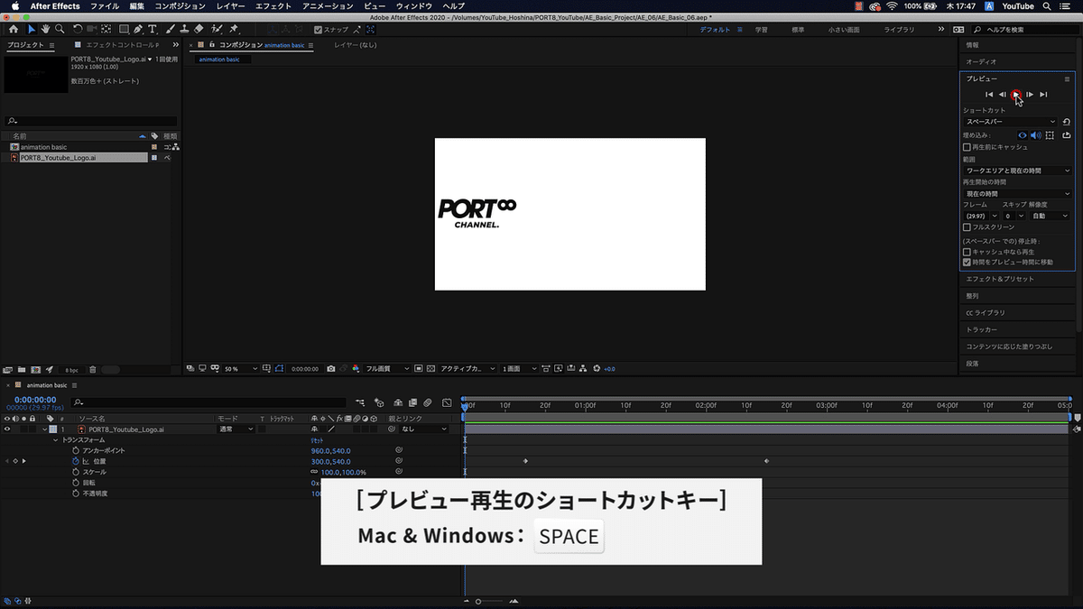Open the 情報 panel
The image size is (1083, 609).
point(972,44)
